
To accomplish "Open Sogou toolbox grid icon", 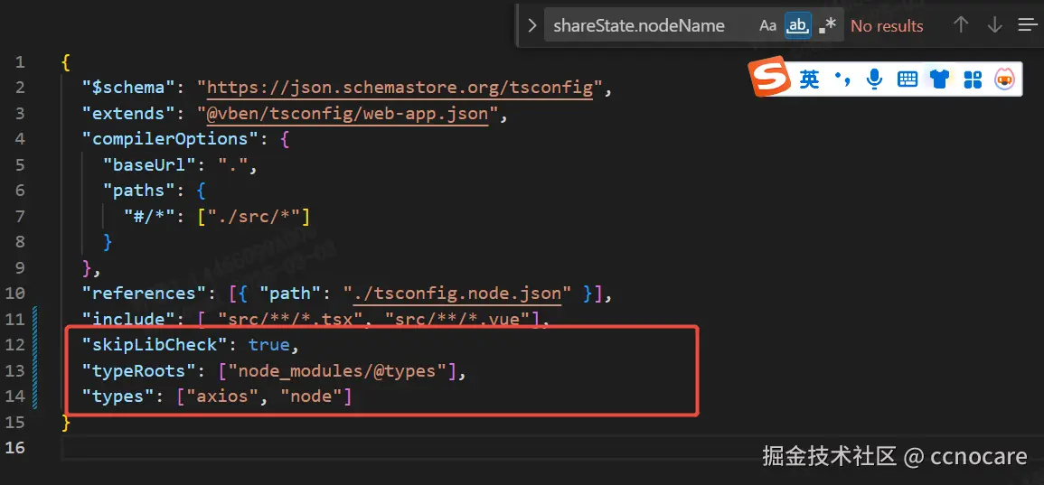I will click(973, 79).
